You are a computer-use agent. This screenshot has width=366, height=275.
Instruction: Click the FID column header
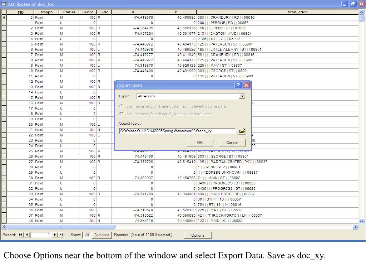point(20,12)
